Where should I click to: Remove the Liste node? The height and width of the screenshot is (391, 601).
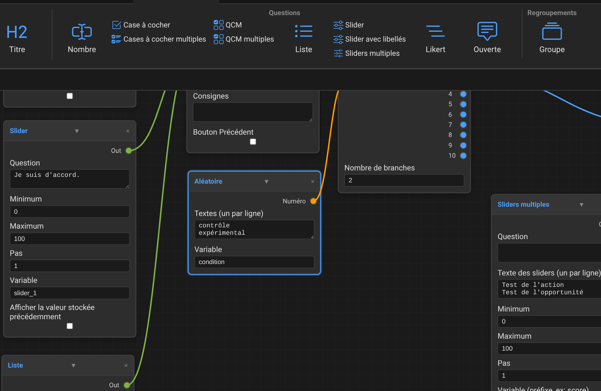[126, 365]
